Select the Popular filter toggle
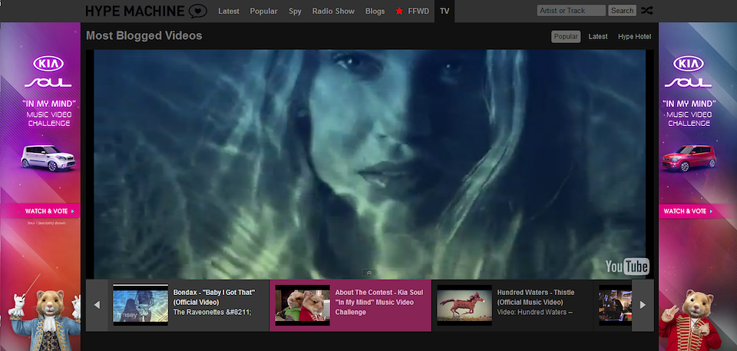 click(x=566, y=36)
